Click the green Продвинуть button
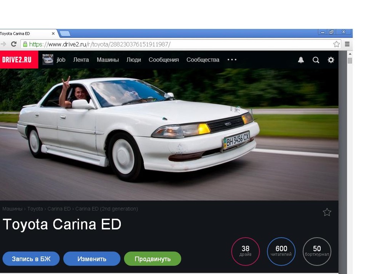 click(152, 259)
